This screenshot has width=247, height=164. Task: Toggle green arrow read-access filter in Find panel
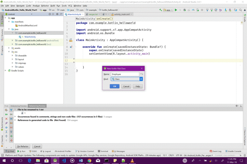pos(11,136)
